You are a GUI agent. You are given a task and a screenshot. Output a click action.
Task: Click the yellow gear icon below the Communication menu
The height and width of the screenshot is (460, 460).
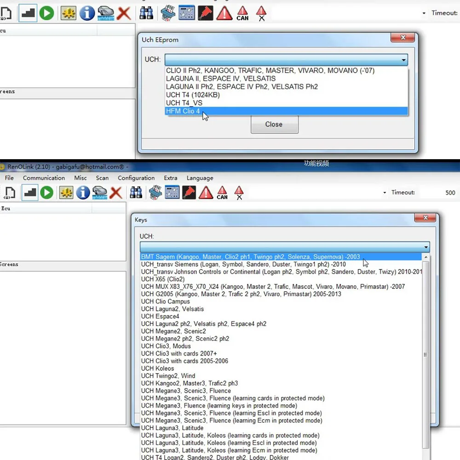[x=66, y=192]
